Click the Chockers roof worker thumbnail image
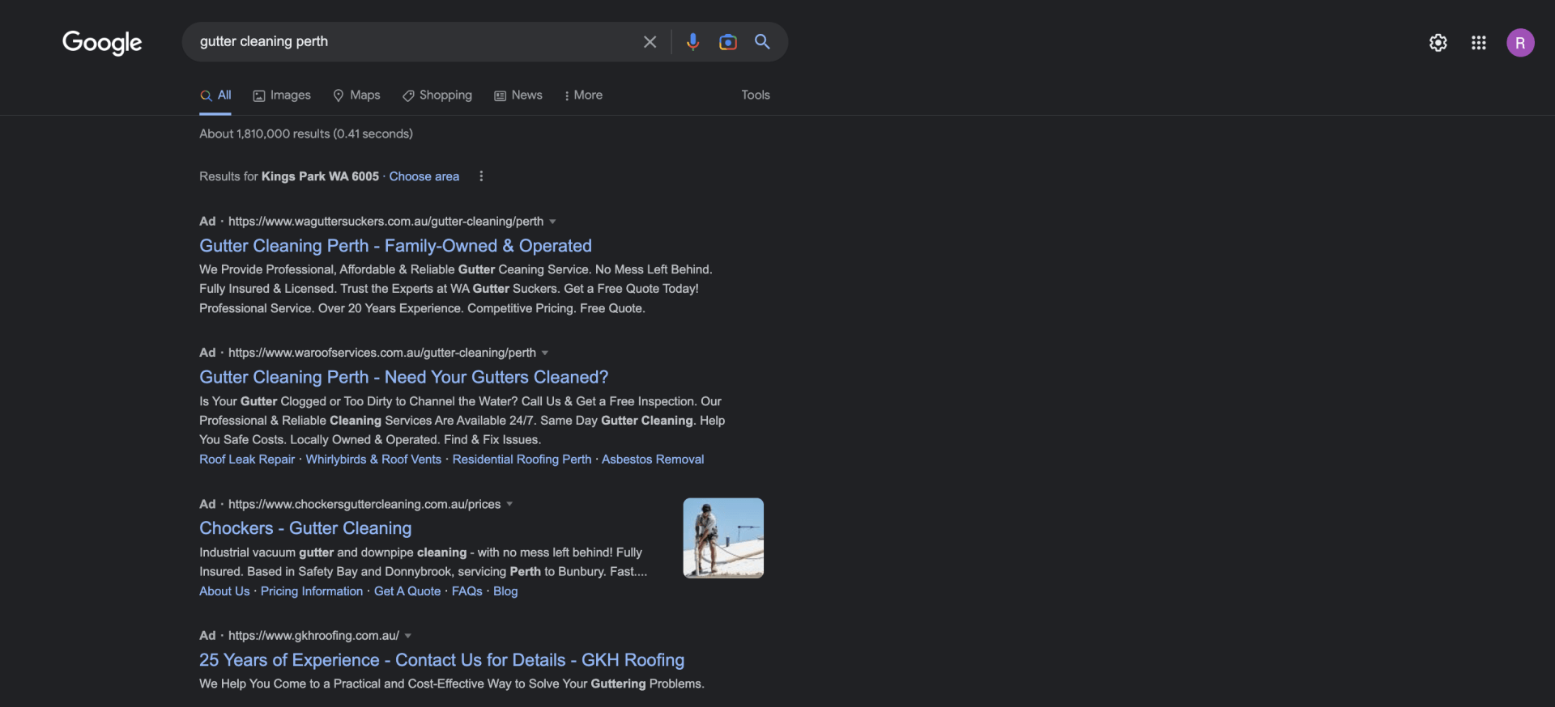Viewport: 1555px width, 707px height. point(723,538)
